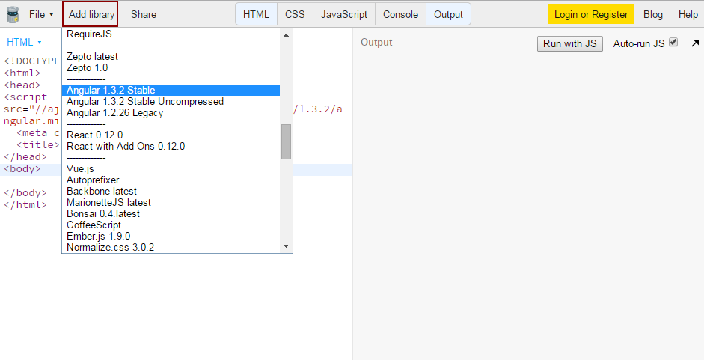Click the Output panel heading label
The width and height of the screenshot is (704, 360).
[376, 42]
